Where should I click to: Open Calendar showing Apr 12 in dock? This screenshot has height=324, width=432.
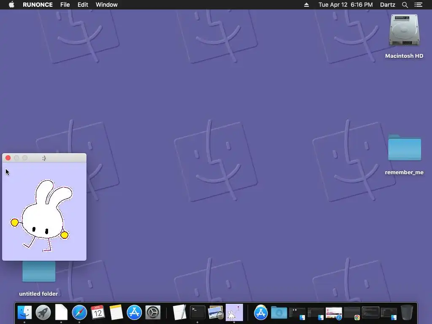[x=97, y=313]
